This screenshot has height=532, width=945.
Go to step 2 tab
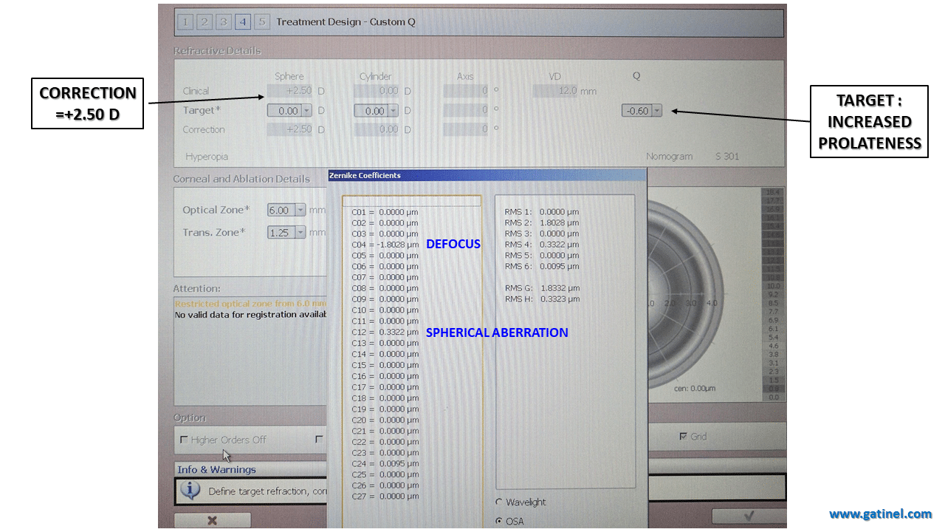click(205, 22)
